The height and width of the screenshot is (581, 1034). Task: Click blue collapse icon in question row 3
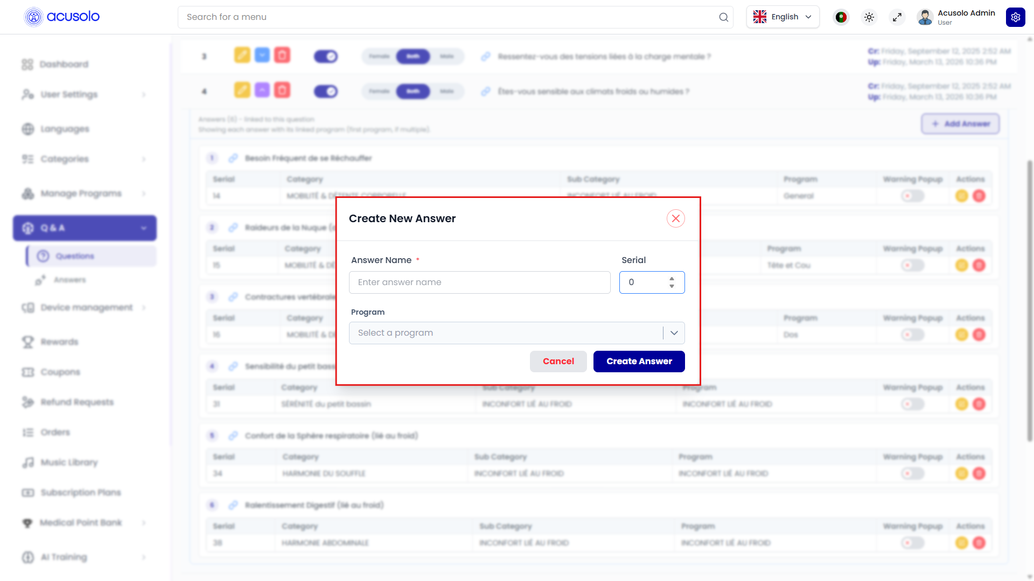pyautogui.click(x=262, y=55)
